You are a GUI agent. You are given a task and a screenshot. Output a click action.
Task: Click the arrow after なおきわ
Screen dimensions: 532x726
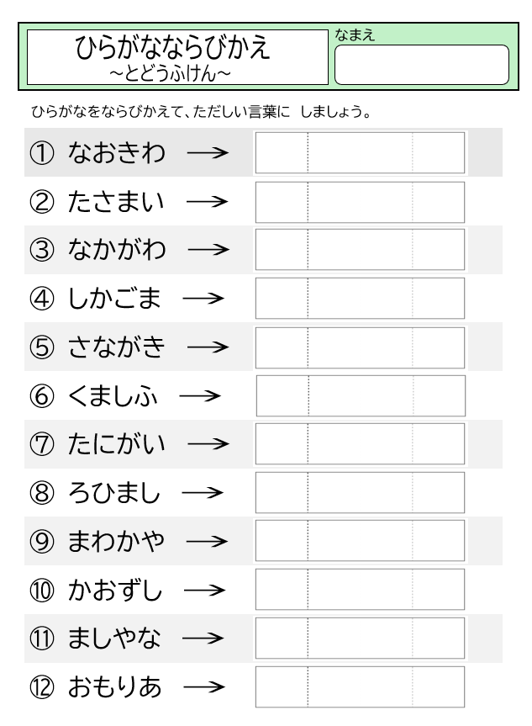(x=208, y=152)
